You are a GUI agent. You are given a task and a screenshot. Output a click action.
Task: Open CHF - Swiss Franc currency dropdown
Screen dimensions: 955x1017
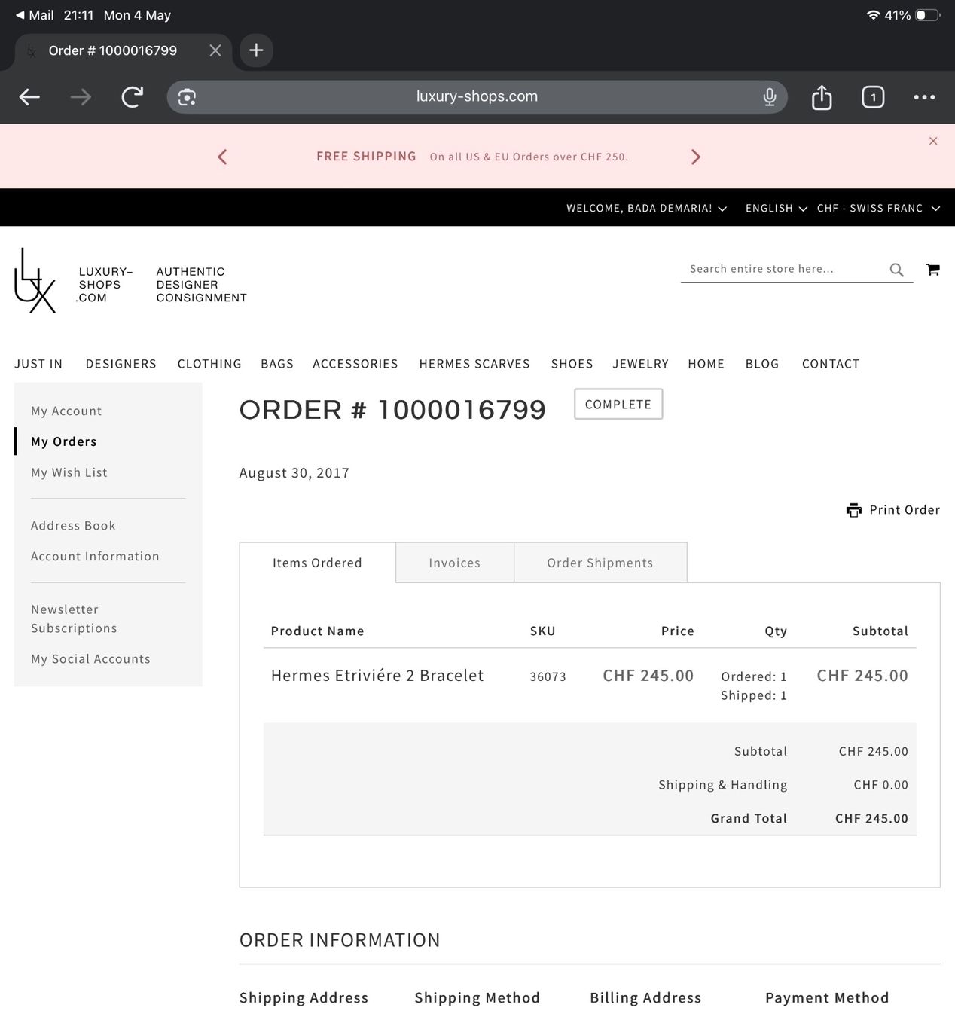click(878, 208)
